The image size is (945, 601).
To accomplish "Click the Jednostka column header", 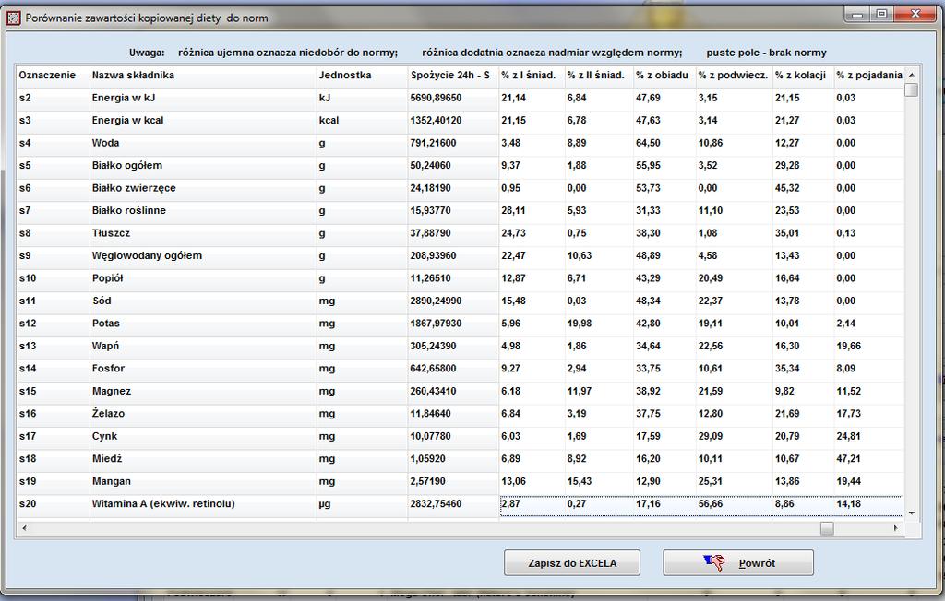I will [x=362, y=76].
